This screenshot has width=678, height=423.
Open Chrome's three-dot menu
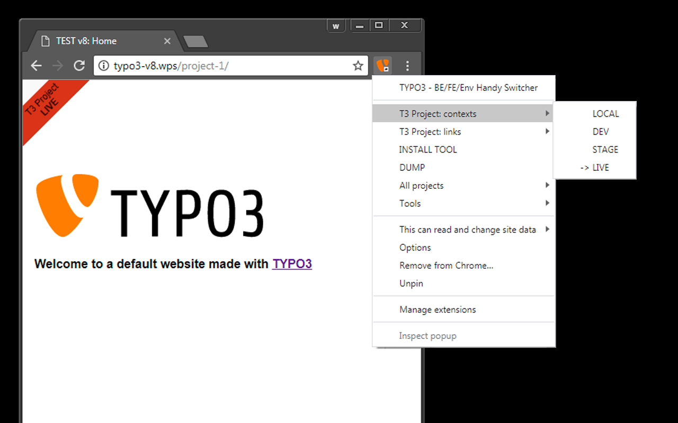tap(407, 66)
